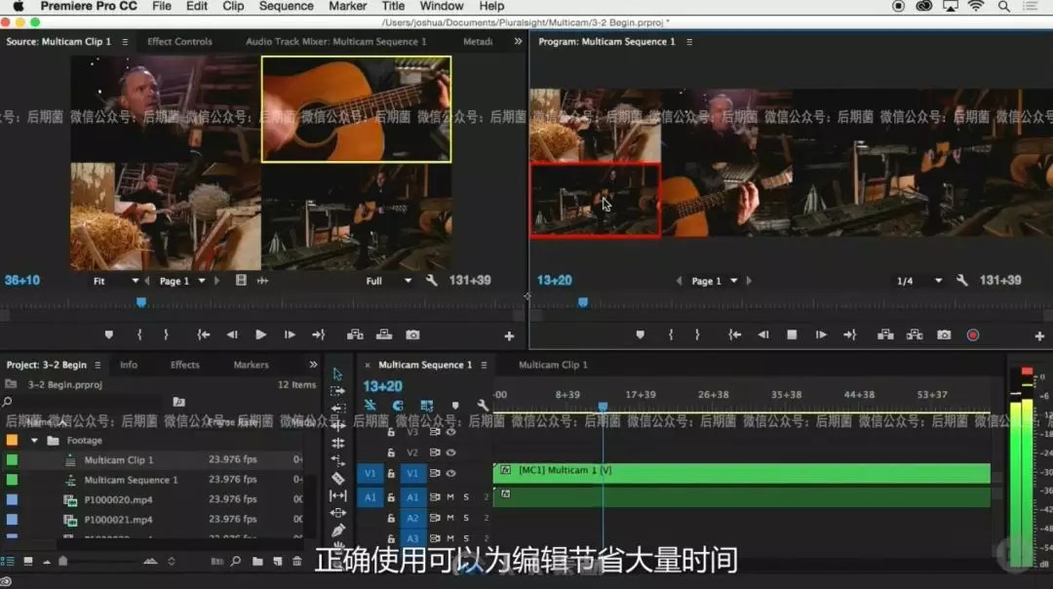This screenshot has height=589, width=1053.
Task: Open Program monitor settings wrench
Action: pos(961,280)
